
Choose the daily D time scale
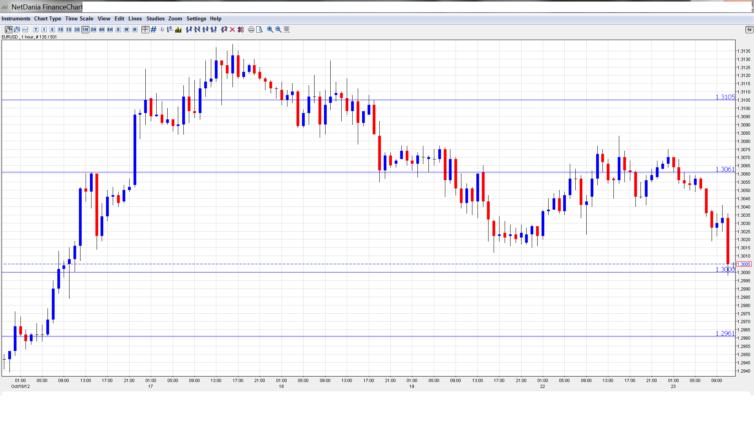click(118, 29)
